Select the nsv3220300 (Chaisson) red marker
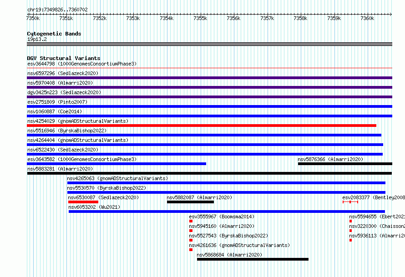 pos(350,231)
